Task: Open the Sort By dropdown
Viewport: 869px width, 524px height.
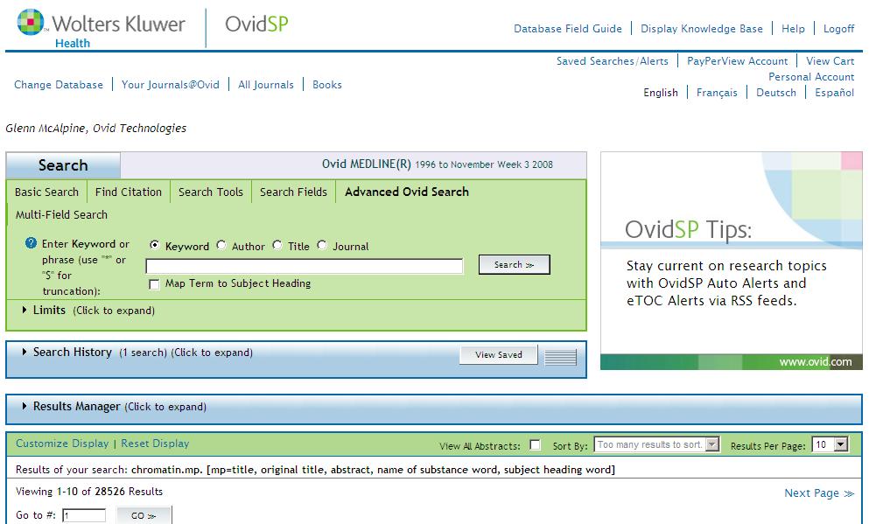Action: (656, 444)
